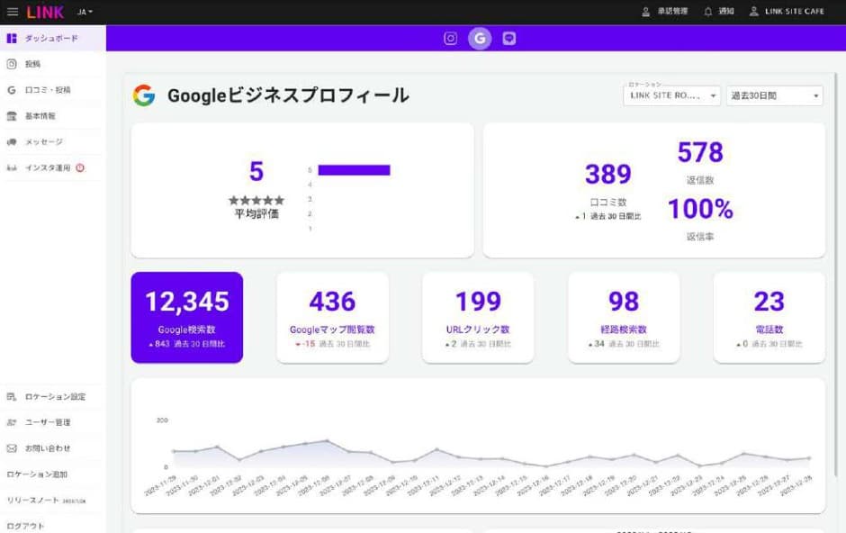This screenshot has height=533, width=846.
Task: Open the hamburger menu in header
Action: [x=13, y=12]
